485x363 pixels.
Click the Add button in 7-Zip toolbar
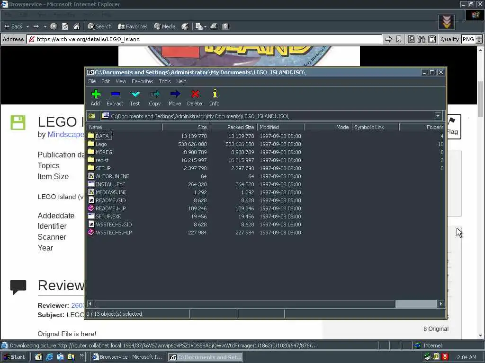click(x=95, y=97)
